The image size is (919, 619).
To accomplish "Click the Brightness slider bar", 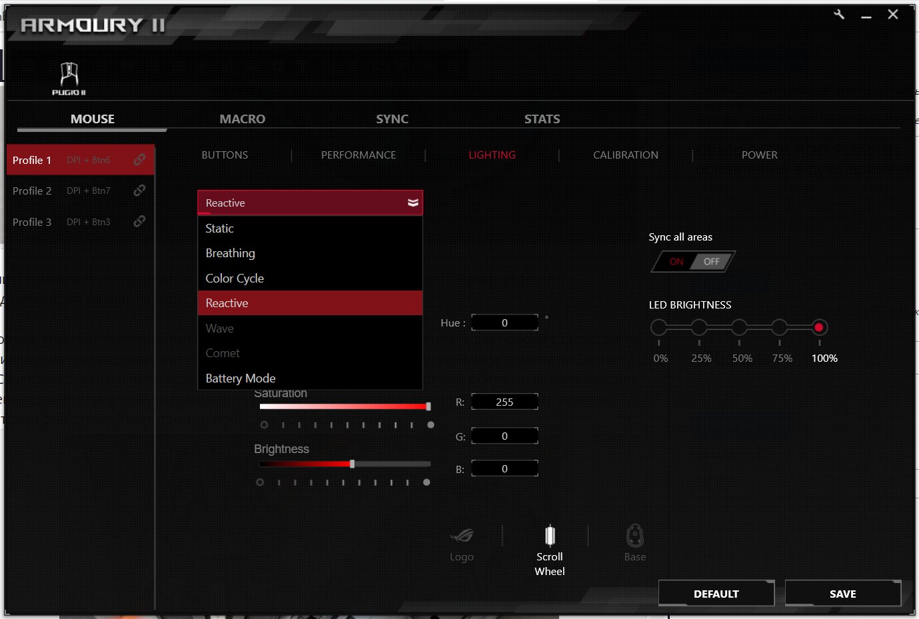I will 345,464.
